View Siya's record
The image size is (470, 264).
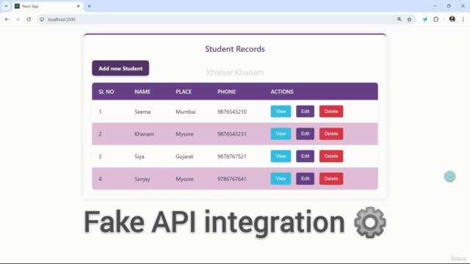coord(281,156)
